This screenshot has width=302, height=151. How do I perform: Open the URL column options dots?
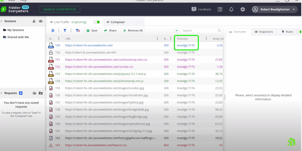[x=157, y=39]
